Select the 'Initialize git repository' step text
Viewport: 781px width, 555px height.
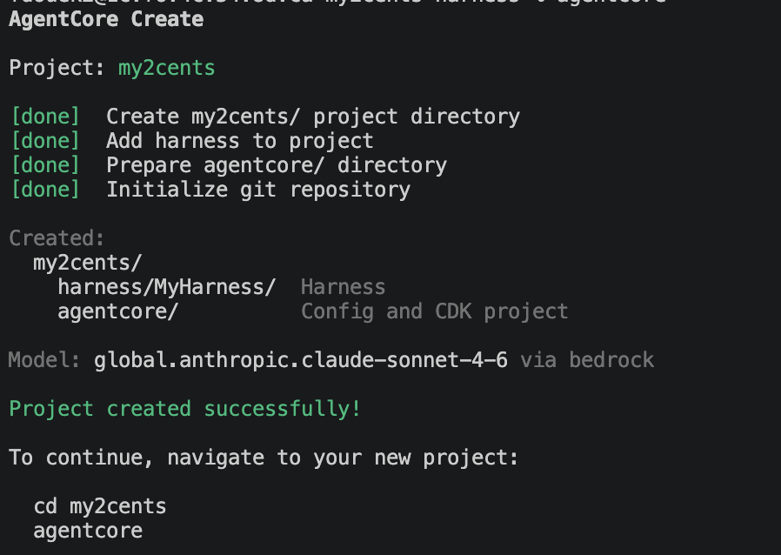[257, 190]
